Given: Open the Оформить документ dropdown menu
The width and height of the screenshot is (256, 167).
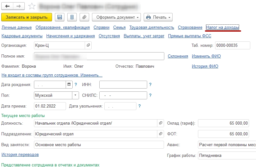Looking at the screenshot, I should click(x=117, y=17).
